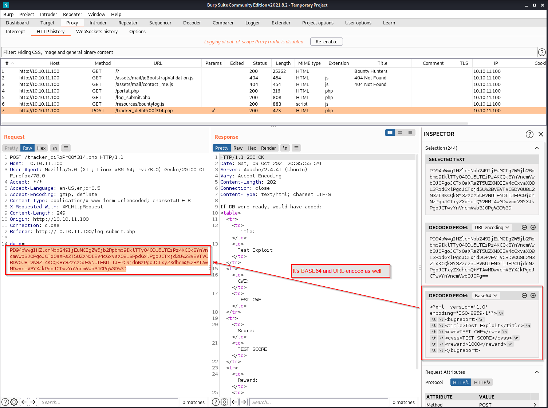Select HTTP/2 protocol toggle
The image size is (548, 408).
pos(482,382)
